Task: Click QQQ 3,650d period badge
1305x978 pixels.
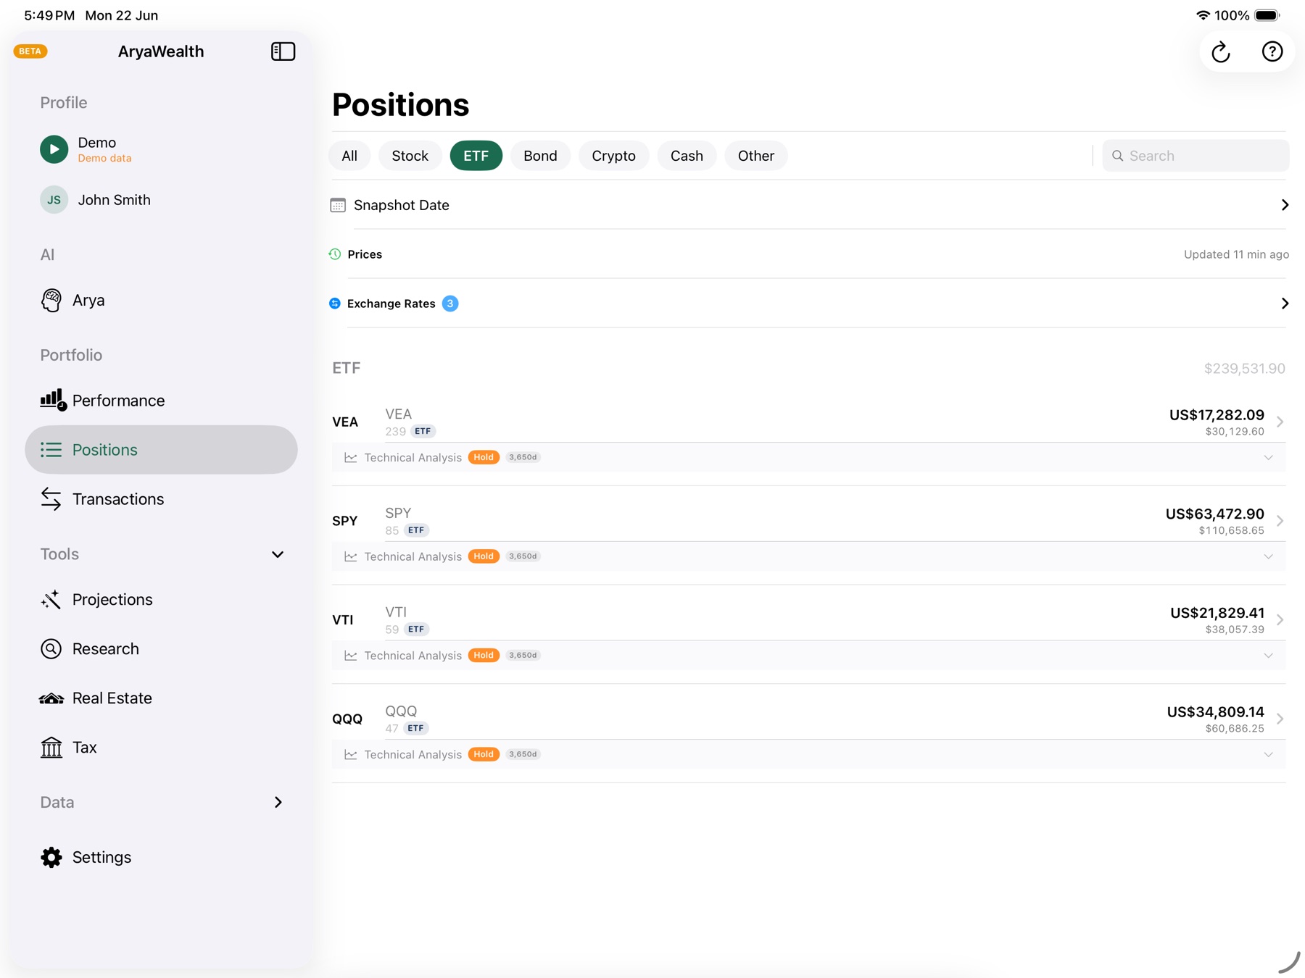Action: [x=523, y=754]
